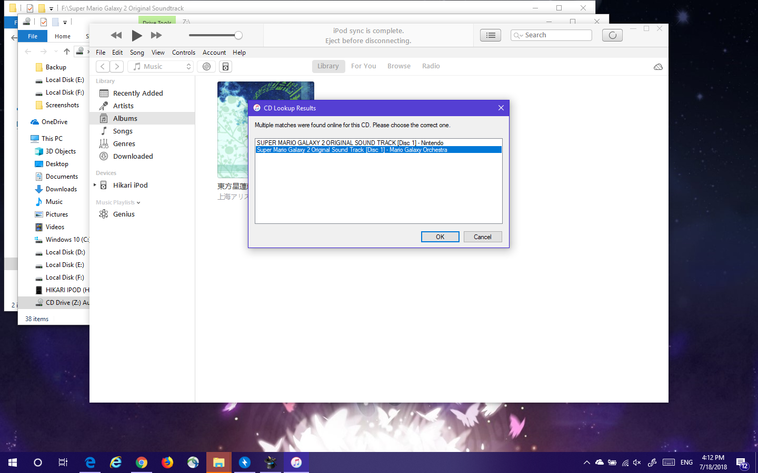Viewport: 758px width, 473px height.
Task: Skip forward with the Next track button
Action: (x=156, y=35)
